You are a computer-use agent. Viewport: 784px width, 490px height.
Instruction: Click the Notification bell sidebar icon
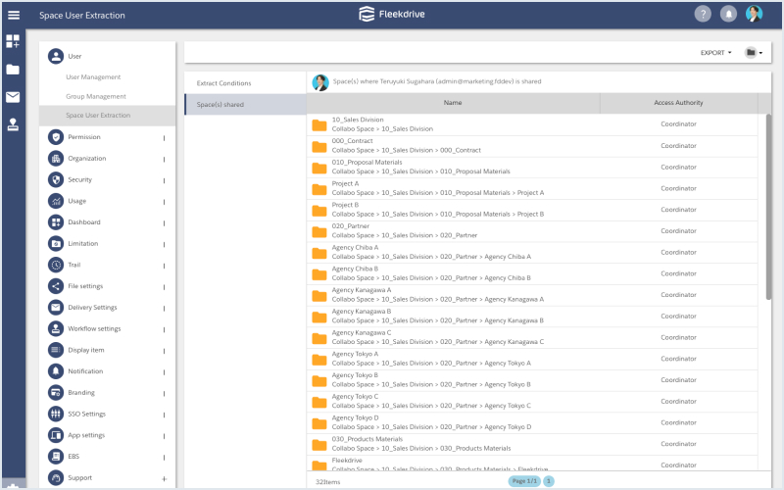tap(56, 371)
